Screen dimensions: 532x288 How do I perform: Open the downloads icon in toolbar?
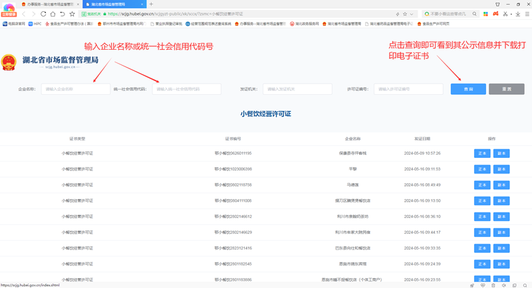tap(518, 13)
